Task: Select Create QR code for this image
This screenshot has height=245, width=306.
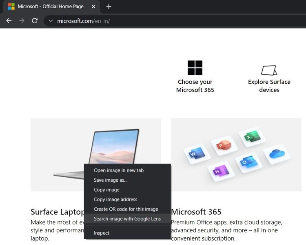Action: point(126,209)
